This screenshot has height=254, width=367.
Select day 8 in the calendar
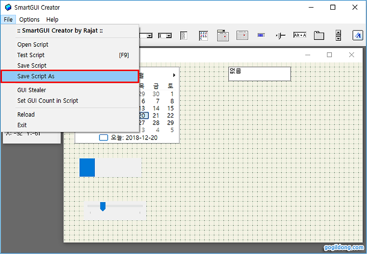click(172, 101)
